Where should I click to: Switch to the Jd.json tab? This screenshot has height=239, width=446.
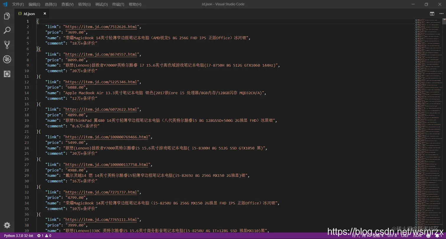pos(29,13)
